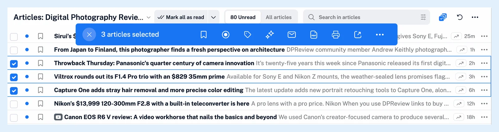Open search filter settings icon
Screen dimensions: 499x132
point(423,17)
